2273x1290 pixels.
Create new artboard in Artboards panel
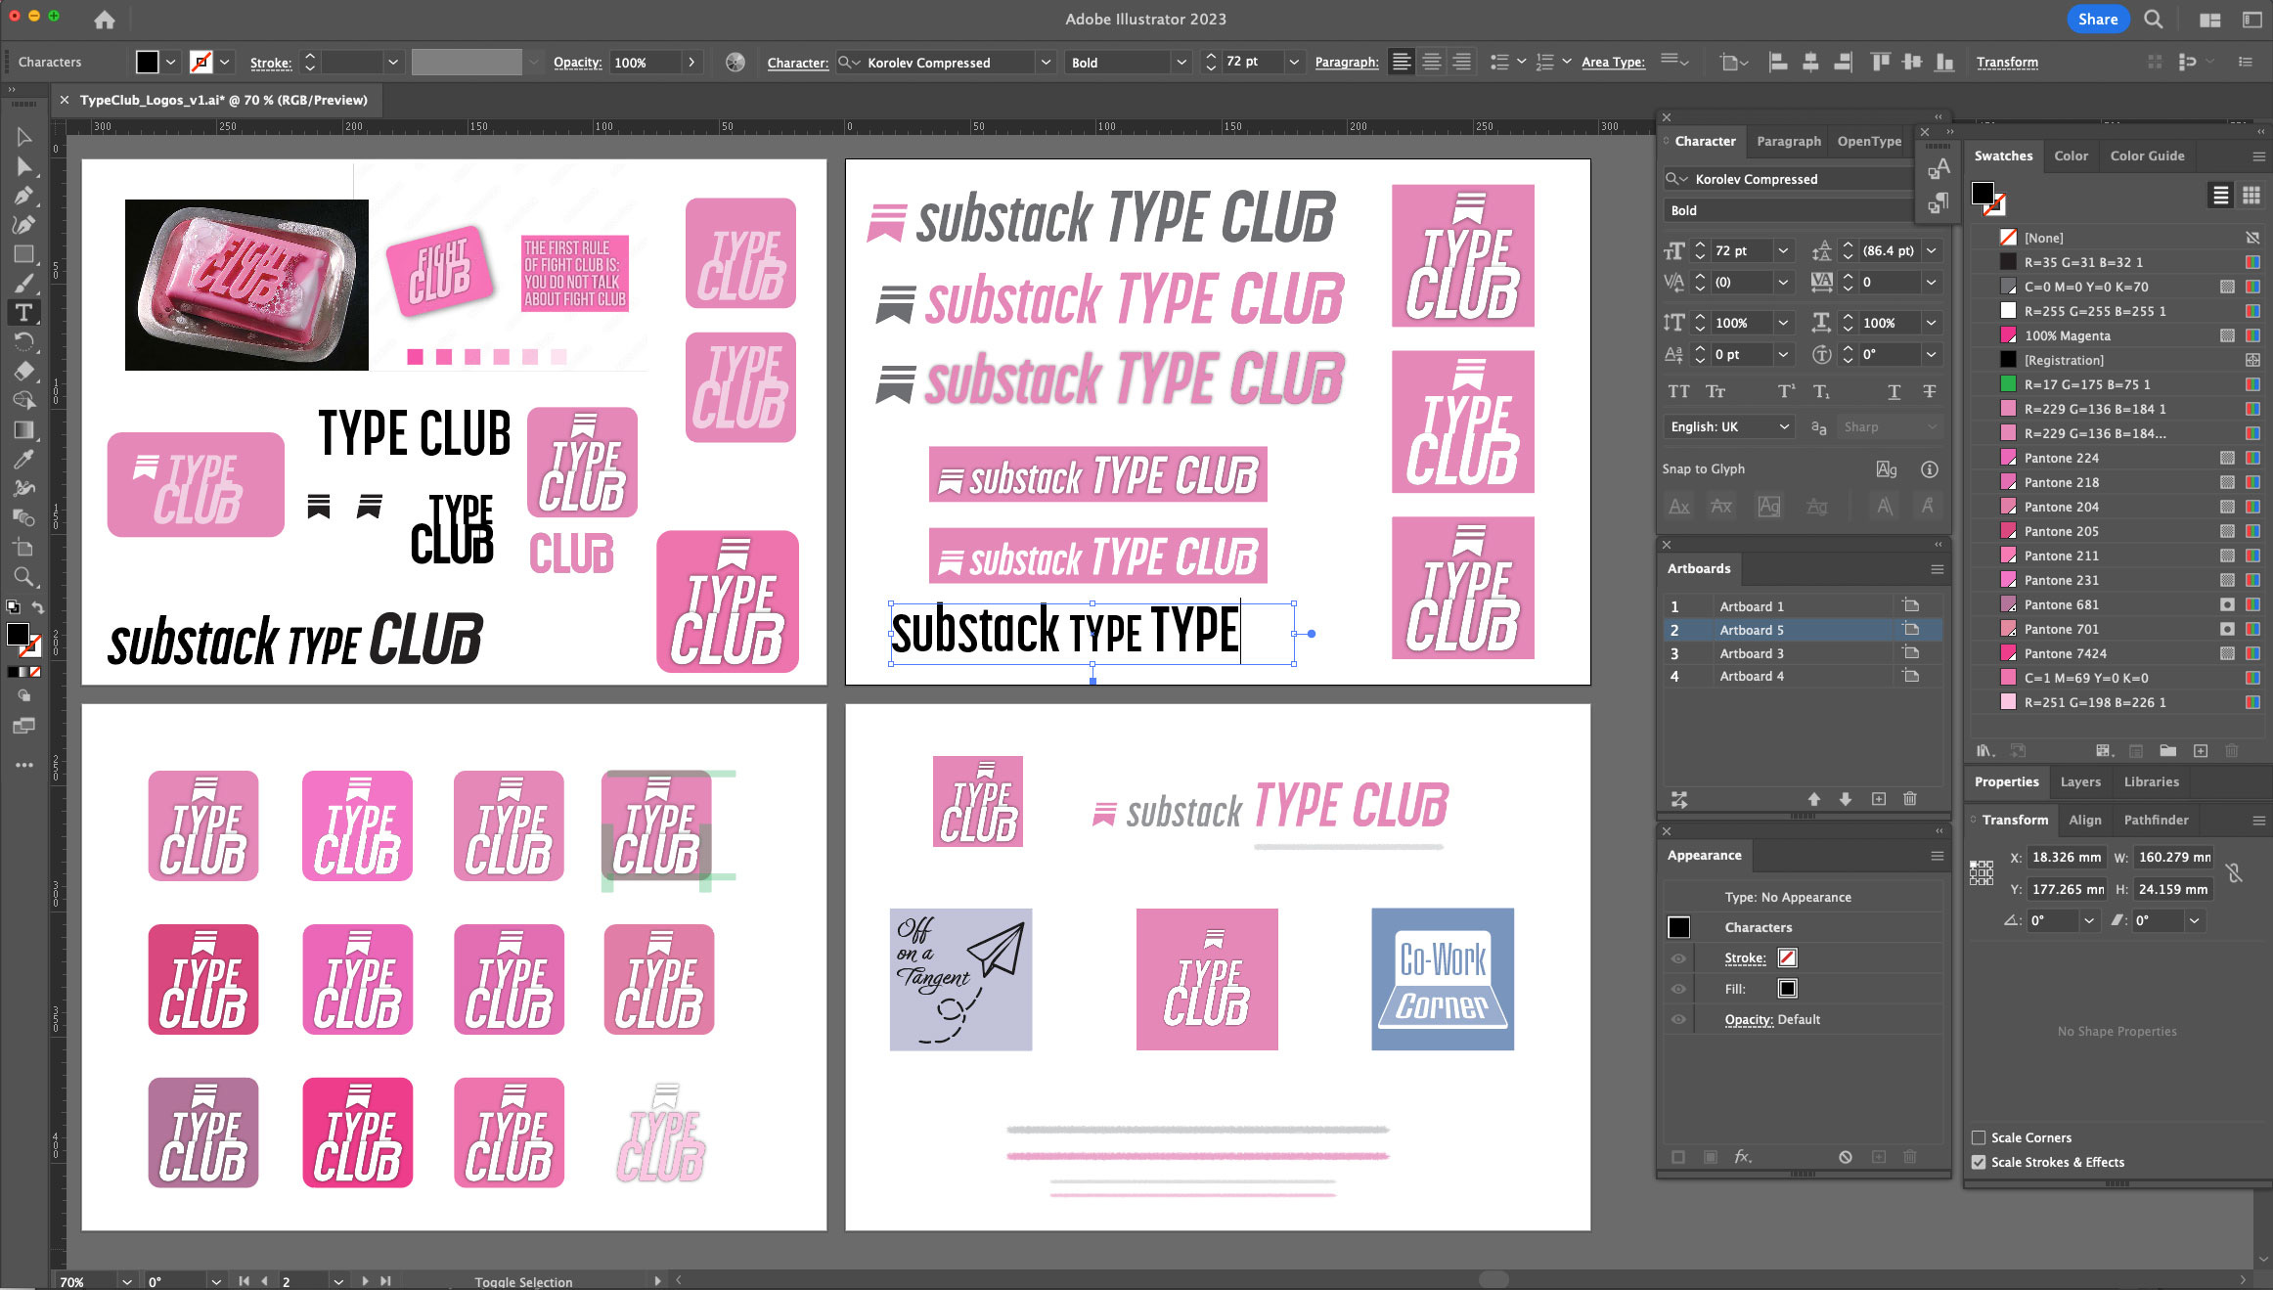(1878, 799)
